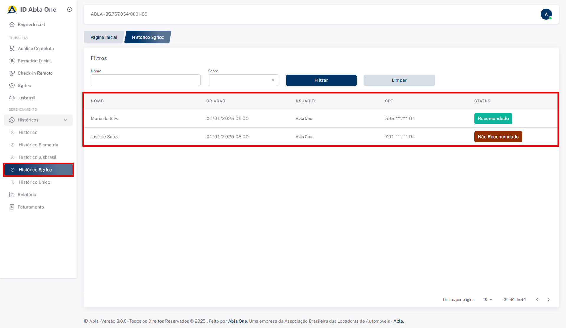Select Histórico Biometria in sidebar
This screenshot has height=328, width=566.
(38, 145)
